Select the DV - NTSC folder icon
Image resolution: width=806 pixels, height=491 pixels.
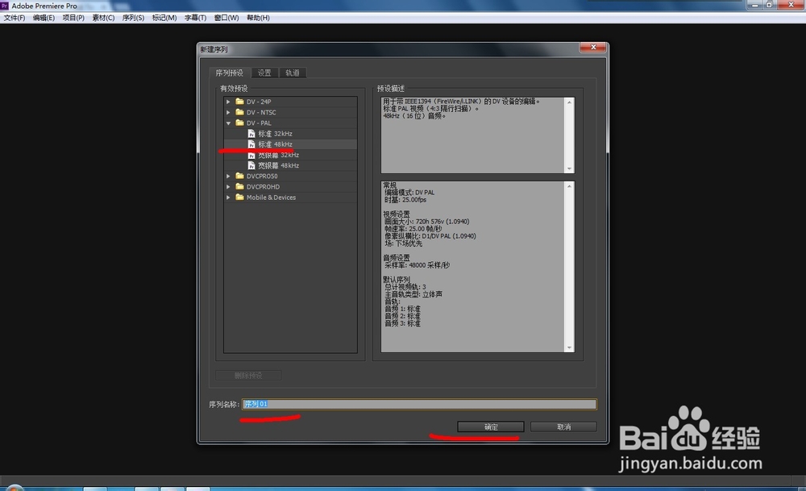point(239,112)
